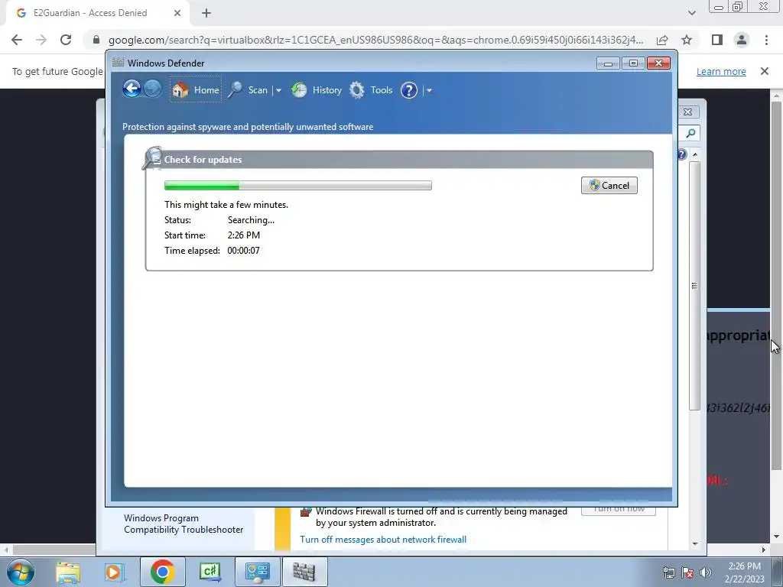Click Windows Defender forward arrow
Image resolution: width=783 pixels, height=587 pixels.
[x=153, y=89]
